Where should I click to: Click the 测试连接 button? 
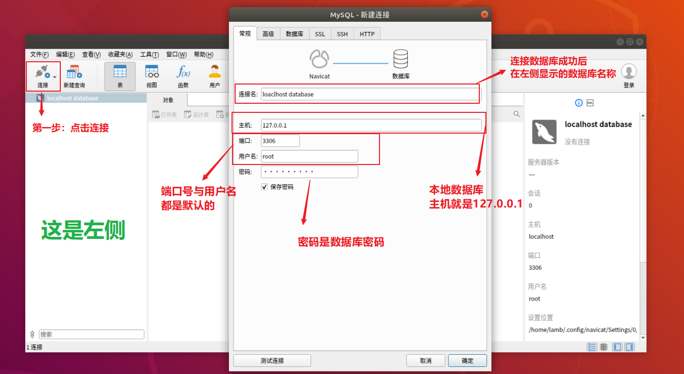click(x=272, y=360)
